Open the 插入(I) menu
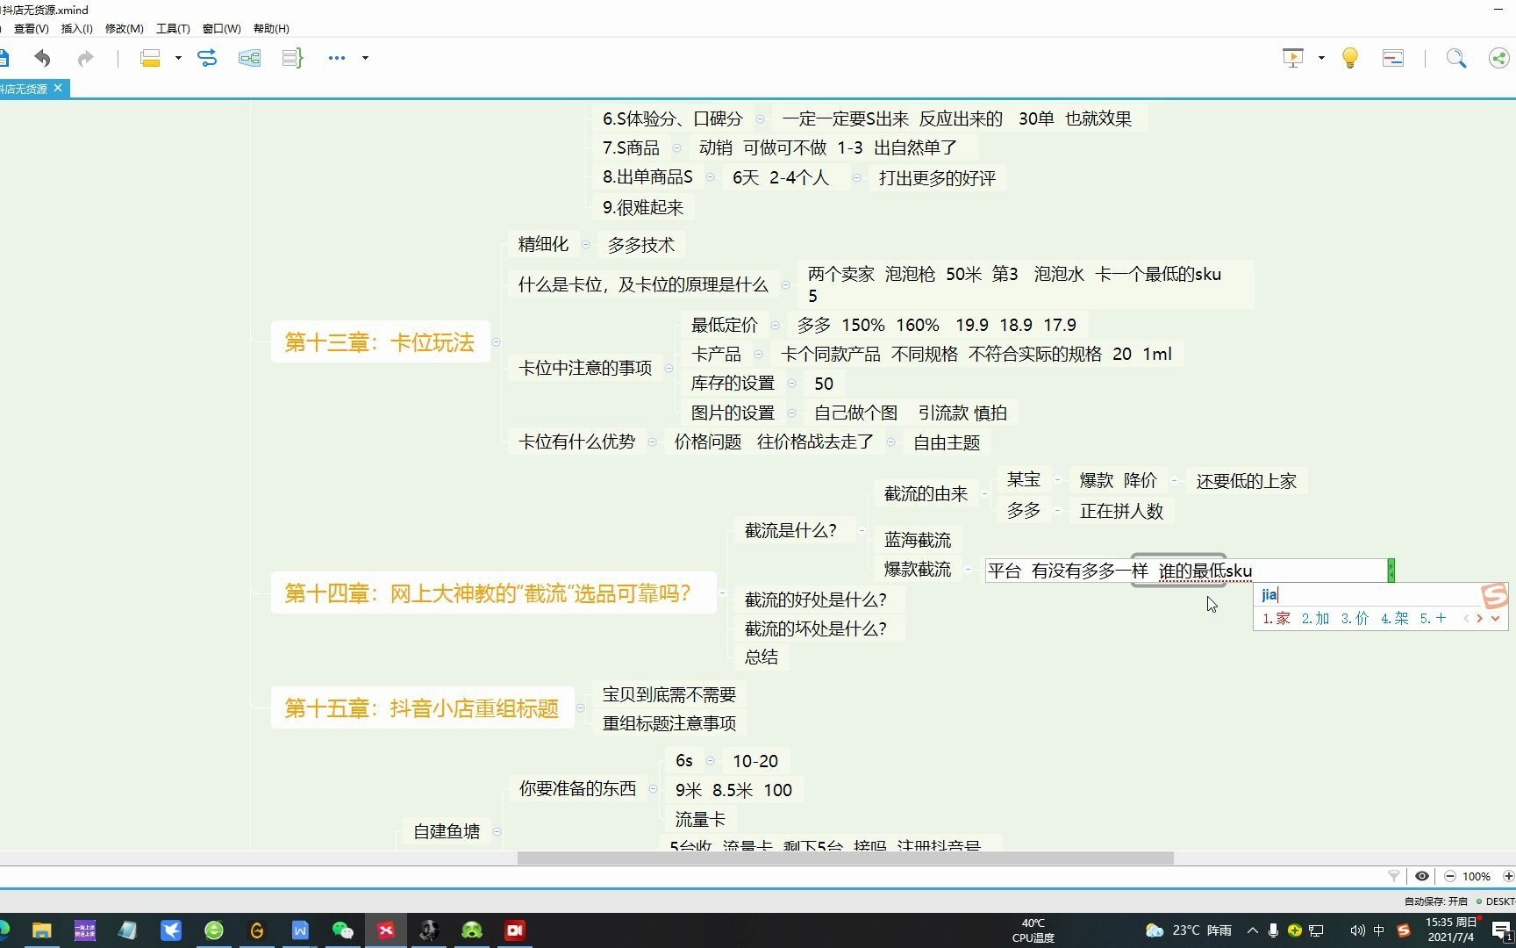 (77, 28)
